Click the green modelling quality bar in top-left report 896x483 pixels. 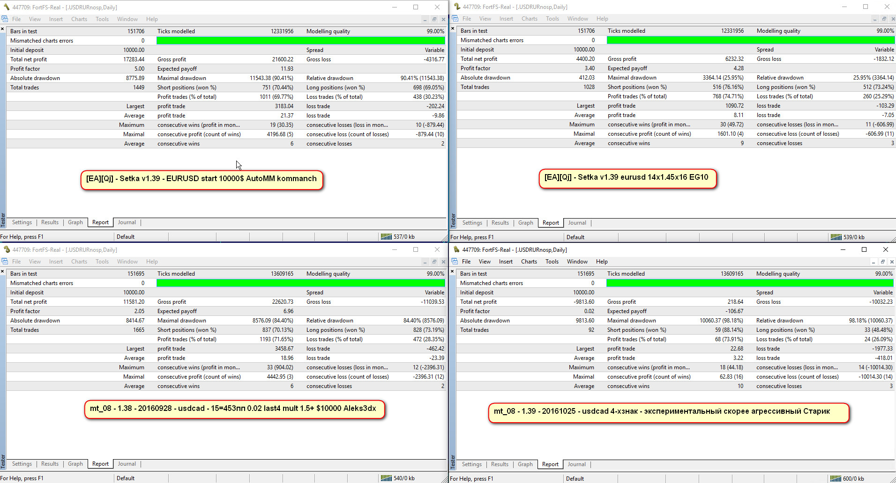click(300, 41)
